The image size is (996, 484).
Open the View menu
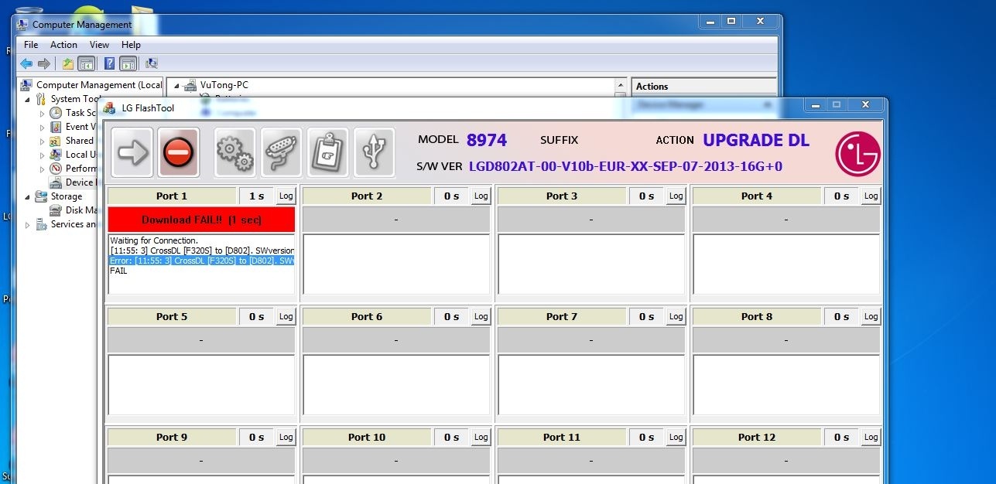[x=99, y=45]
